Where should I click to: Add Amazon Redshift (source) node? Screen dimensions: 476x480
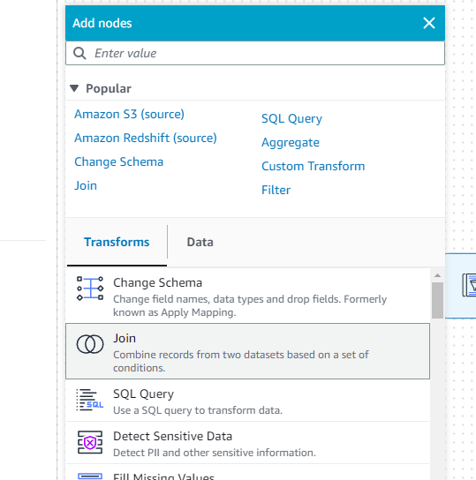tap(146, 138)
